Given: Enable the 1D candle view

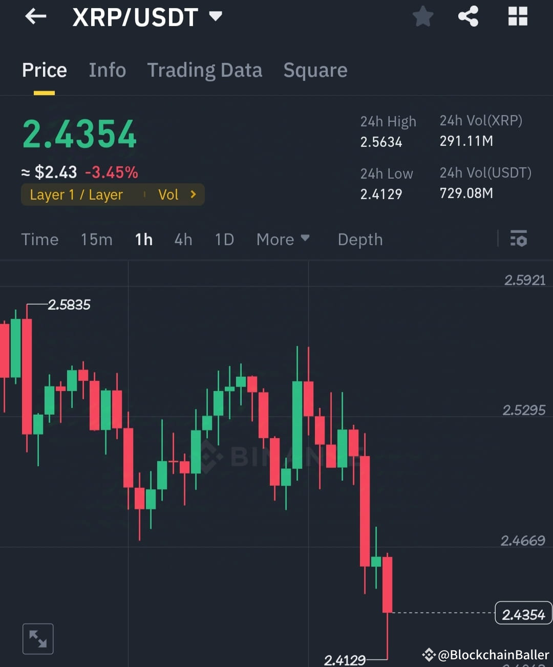Looking at the screenshot, I should (224, 239).
